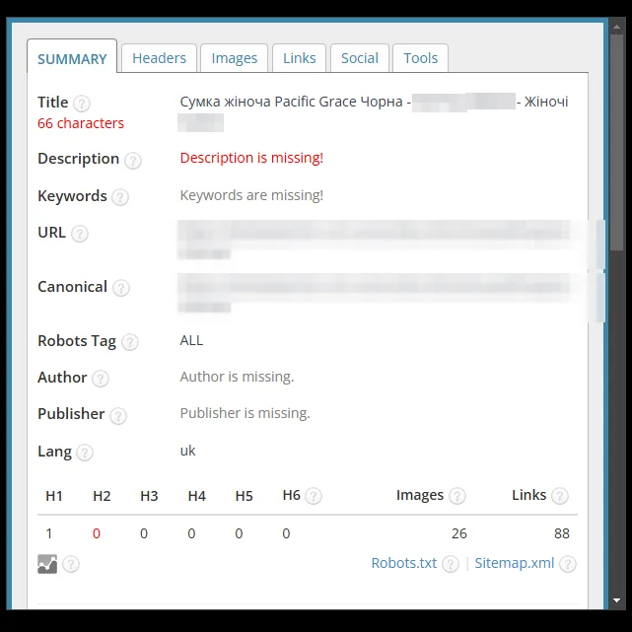Click the Images count 26

pos(459,533)
